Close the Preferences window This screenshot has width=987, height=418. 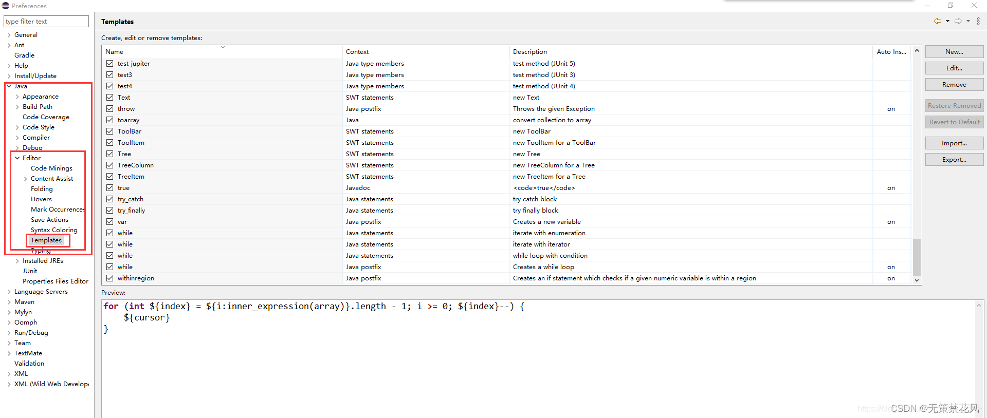pyautogui.click(x=974, y=5)
